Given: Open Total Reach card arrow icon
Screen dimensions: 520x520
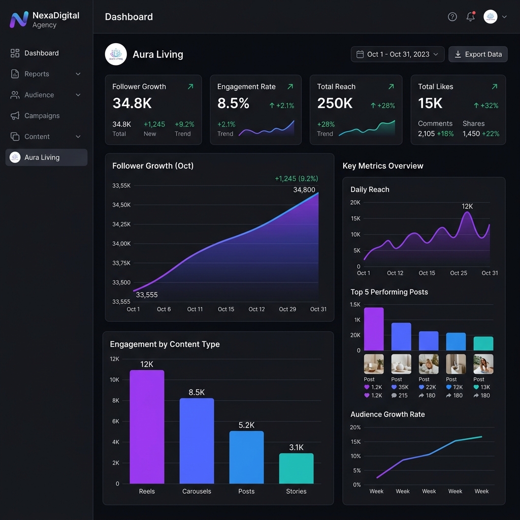Looking at the screenshot, I should click(392, 86).
